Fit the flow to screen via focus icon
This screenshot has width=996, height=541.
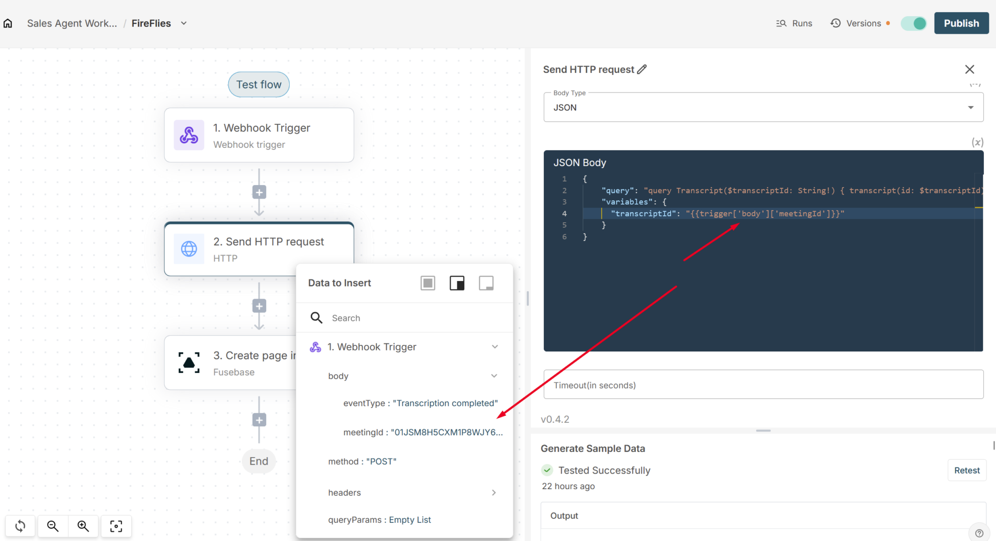116,526
